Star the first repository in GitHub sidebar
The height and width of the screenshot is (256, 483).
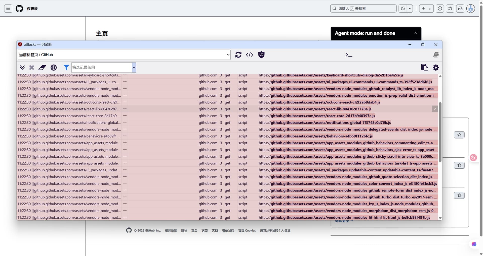[459, 135]
